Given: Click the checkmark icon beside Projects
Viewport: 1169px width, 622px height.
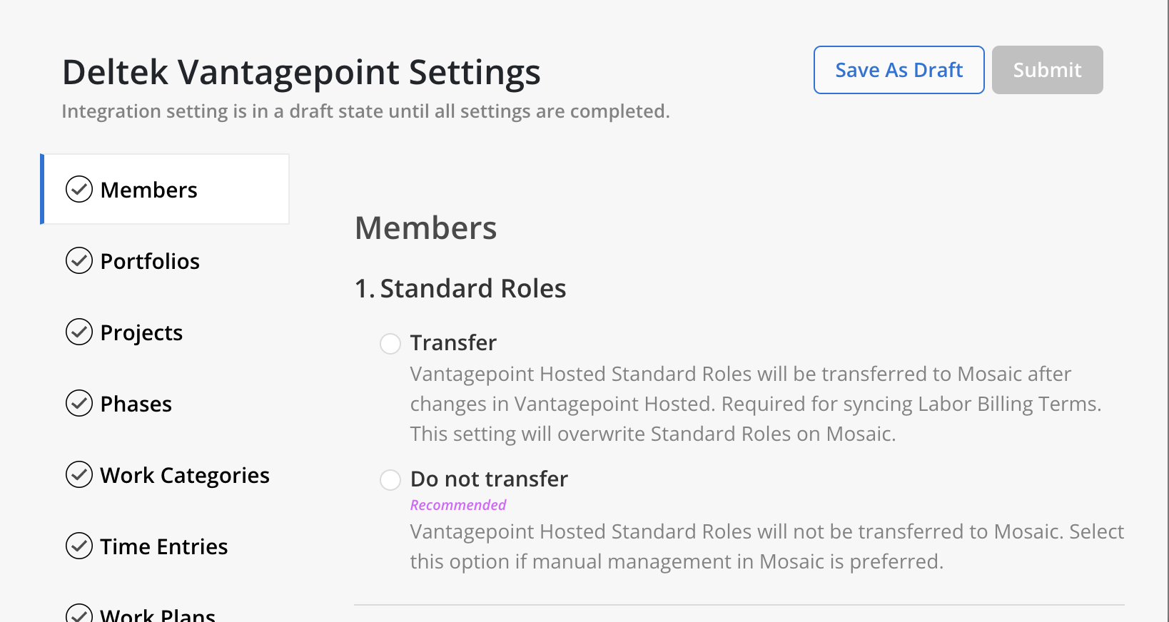Looking at the screenshot, I should pos(79,332).
